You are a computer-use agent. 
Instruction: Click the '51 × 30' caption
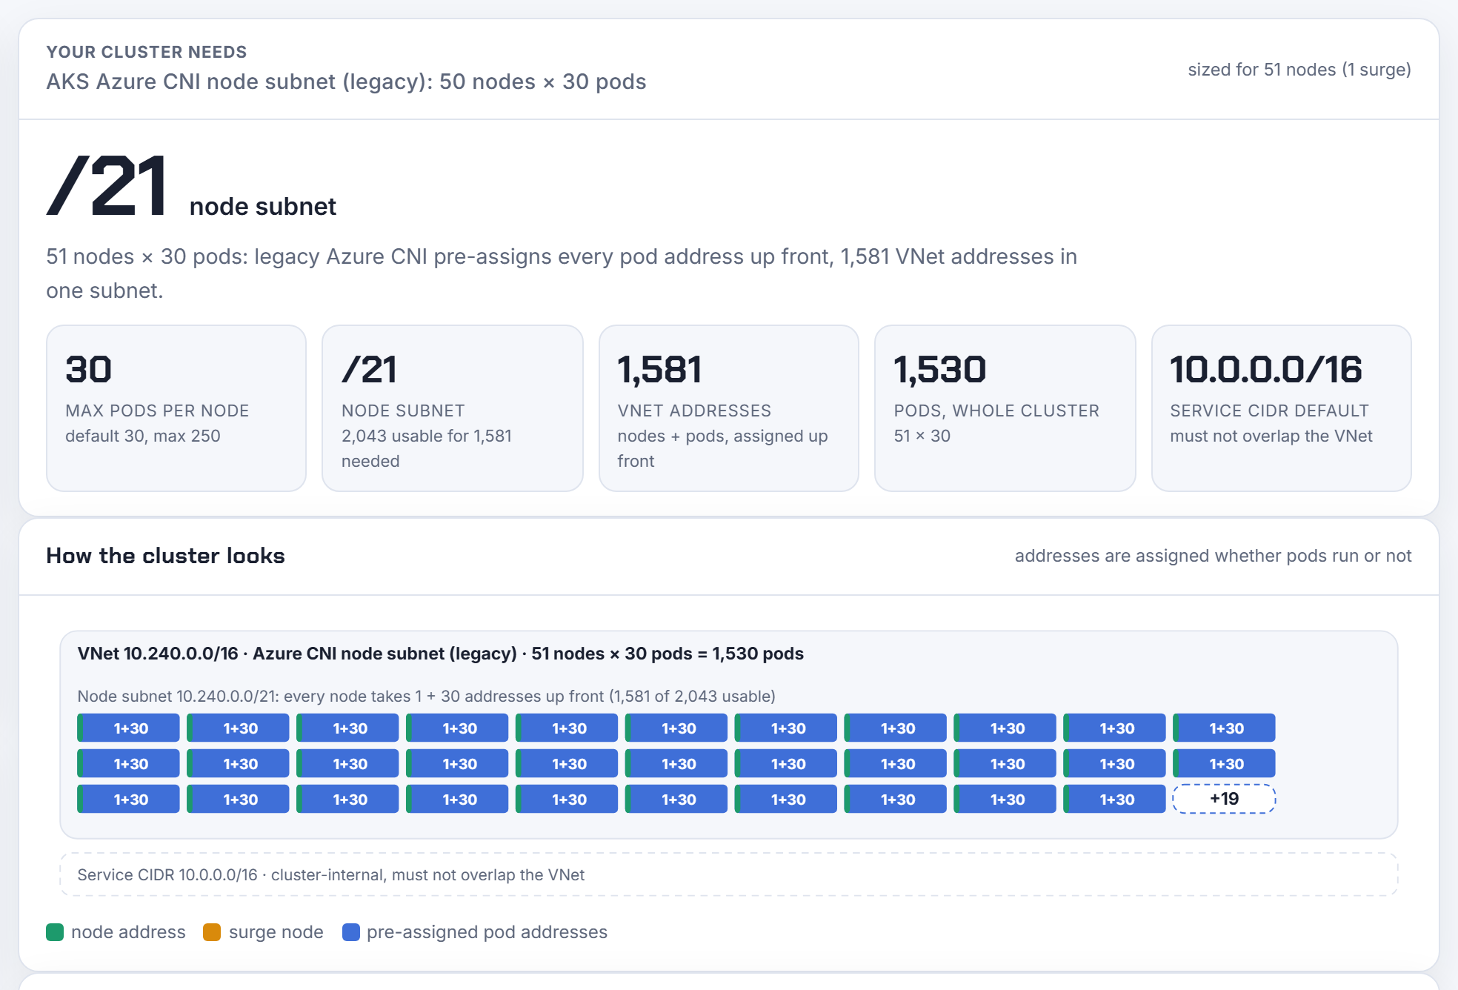[x=922, y=436]
